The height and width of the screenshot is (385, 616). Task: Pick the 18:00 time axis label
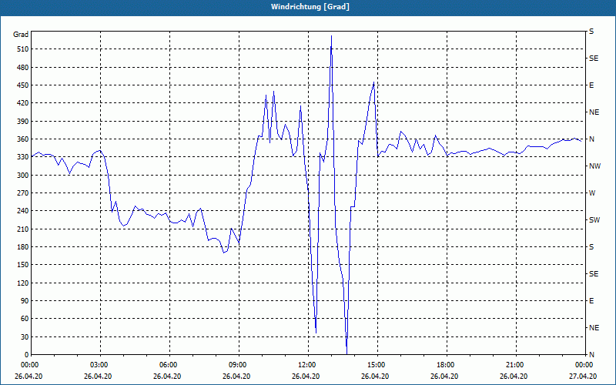[x=447, y=365]
